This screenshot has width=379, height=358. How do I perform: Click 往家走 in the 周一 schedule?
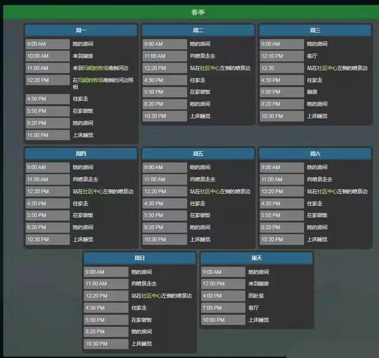[x=81, y=99]
